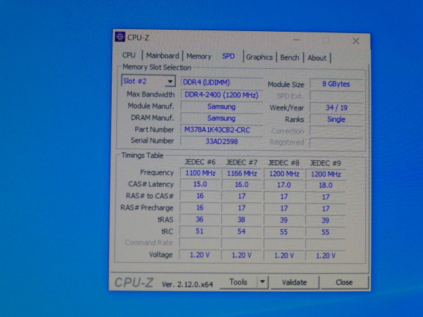Click CAS# Latency value 17.0
Image resolution: width=423 pixels, height=317 pixels.
[x=284, y=185]
